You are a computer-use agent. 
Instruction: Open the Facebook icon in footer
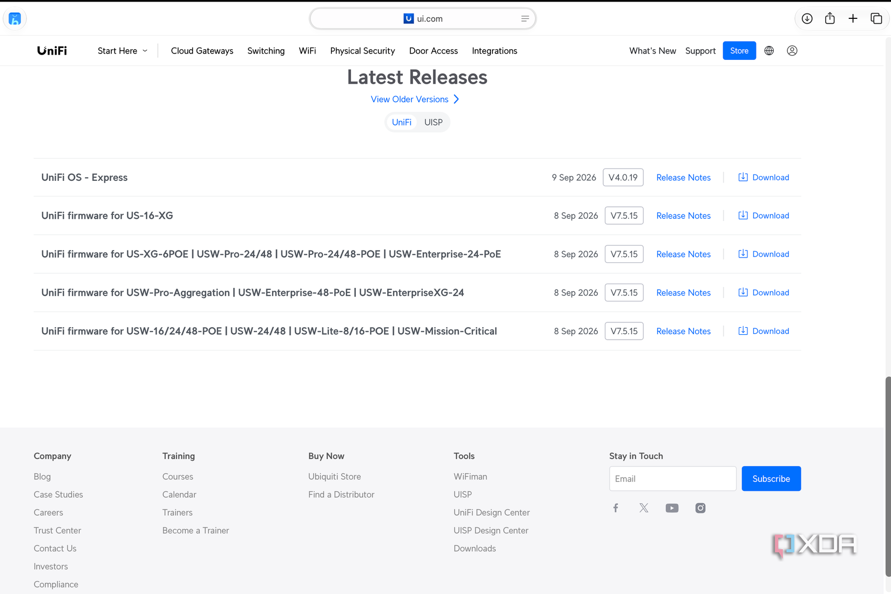(616, 508)
